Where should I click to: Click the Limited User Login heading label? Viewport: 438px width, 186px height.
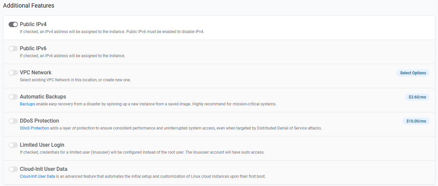42,145
